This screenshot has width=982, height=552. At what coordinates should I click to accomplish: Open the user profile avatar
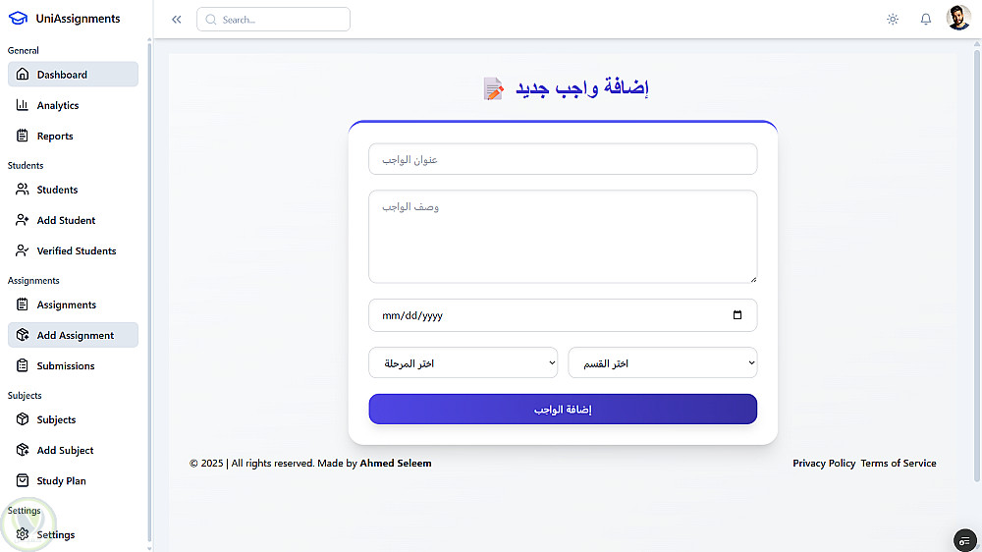click(958, 18)
